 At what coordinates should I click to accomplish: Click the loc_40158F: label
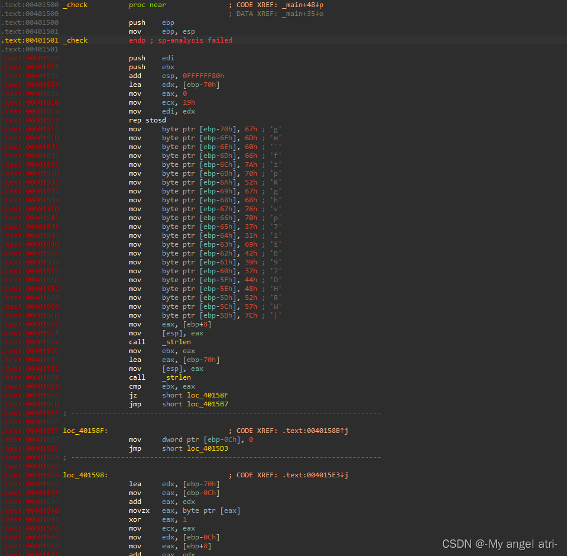[85, 431]
